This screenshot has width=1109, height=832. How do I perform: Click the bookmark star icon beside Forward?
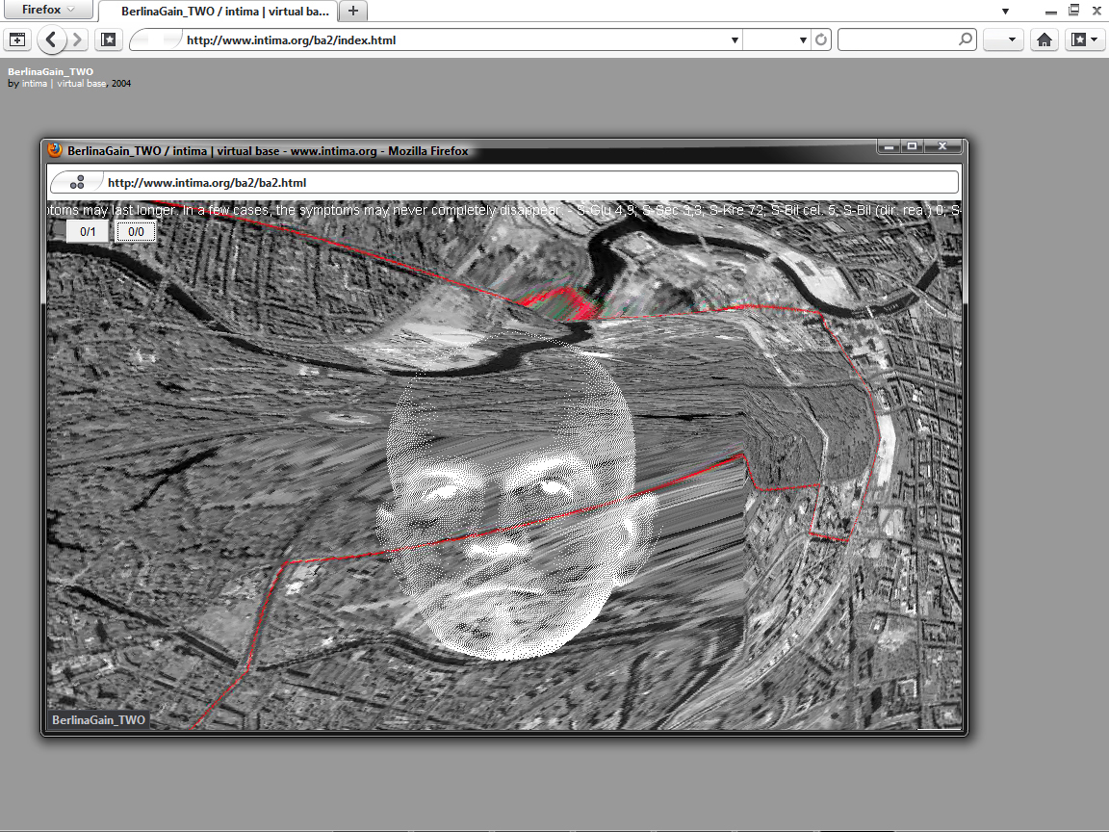(109, 40)
